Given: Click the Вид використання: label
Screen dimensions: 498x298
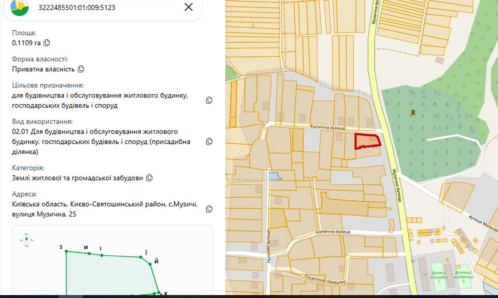Looking at the screenshot, I should click(x=42, y=121).
